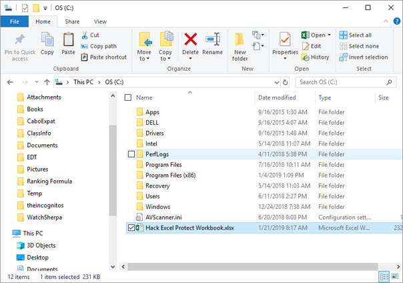Switch to the Share tab
The image size is (403, 283).
coord(72,21)
